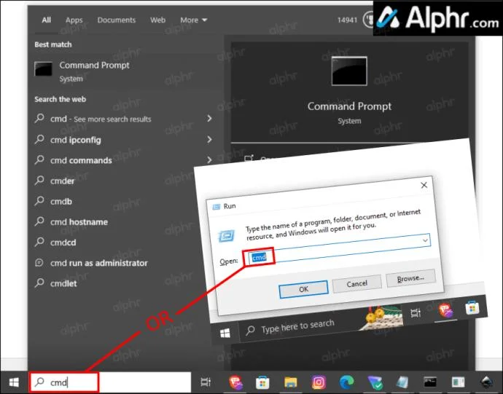This screenshot has height=394, width=503.
Task: Open File Explorer from the taskbar
Action: tap(291, 382)
